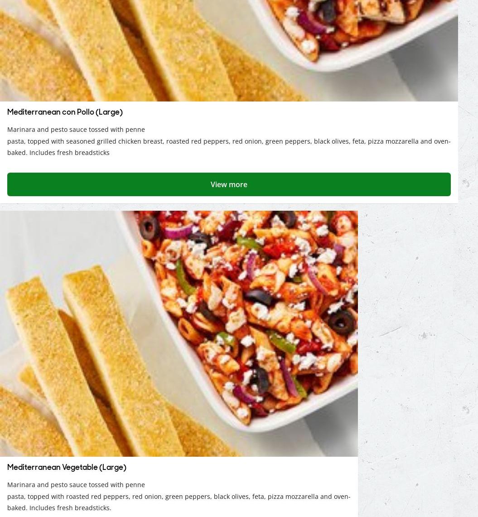
Task: Select the Mediterranean Vegetable pasta photo
Action: coord(179,333)
